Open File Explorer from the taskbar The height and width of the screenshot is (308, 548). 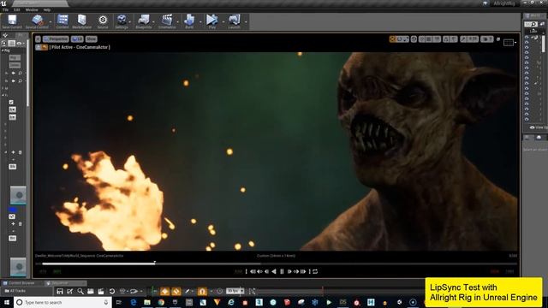point(147,302)
